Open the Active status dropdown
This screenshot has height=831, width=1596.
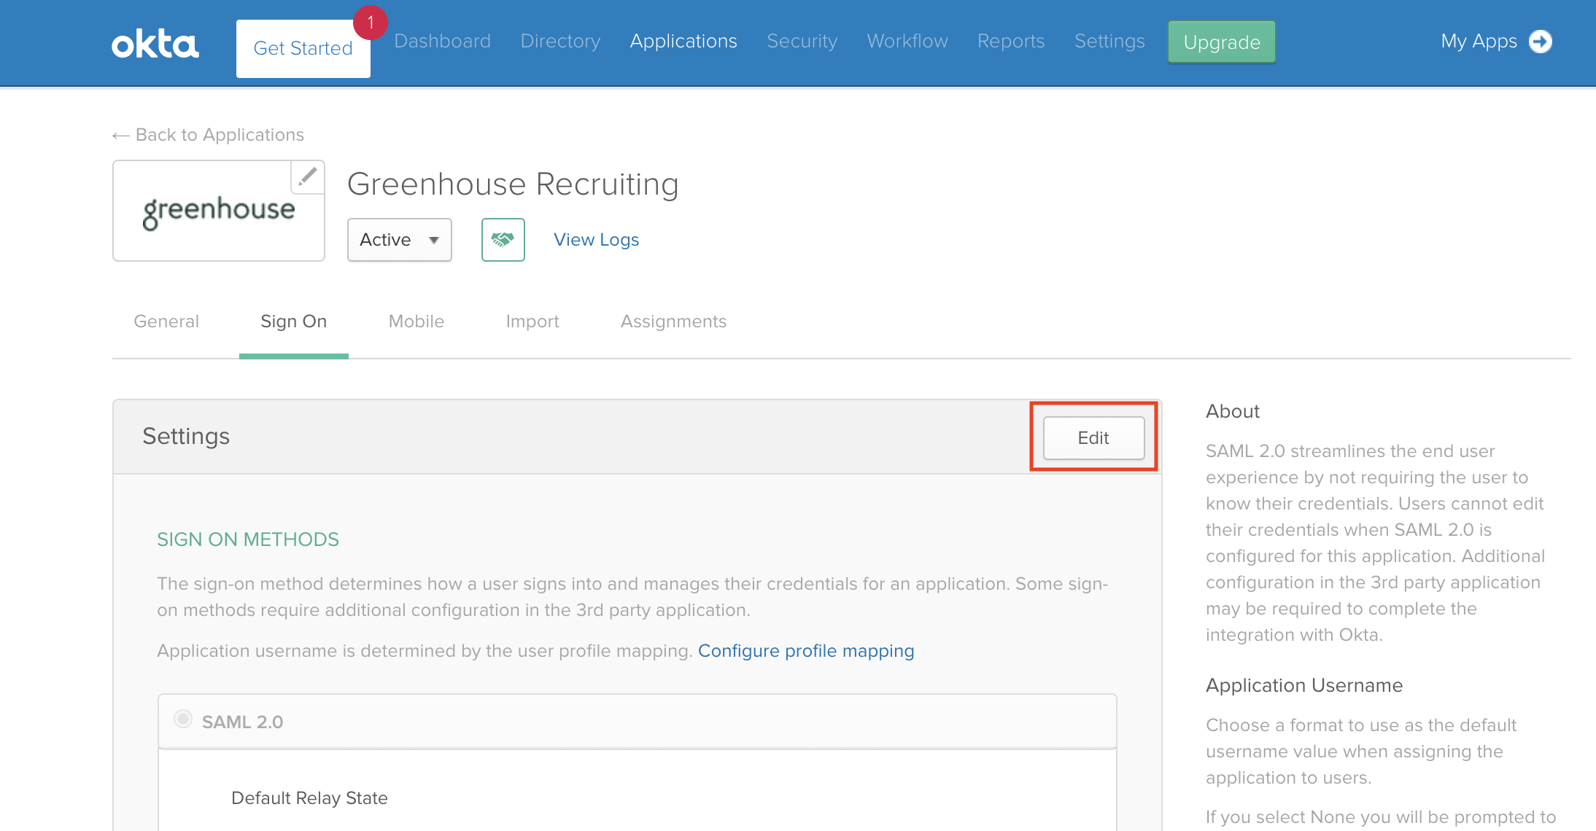[x=399, y=240]
